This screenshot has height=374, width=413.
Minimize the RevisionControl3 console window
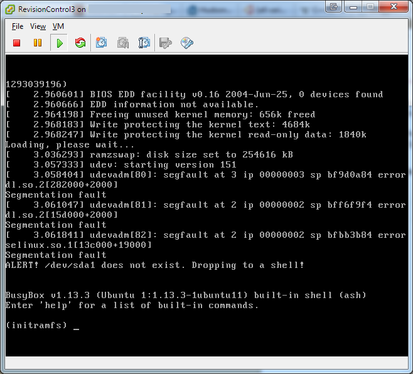[x=353, y=7]
